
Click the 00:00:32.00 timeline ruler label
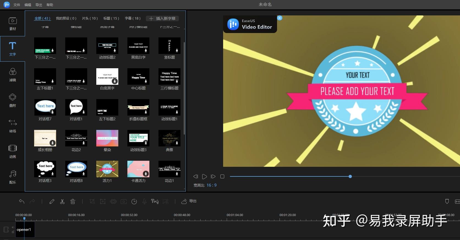point(129,215)
